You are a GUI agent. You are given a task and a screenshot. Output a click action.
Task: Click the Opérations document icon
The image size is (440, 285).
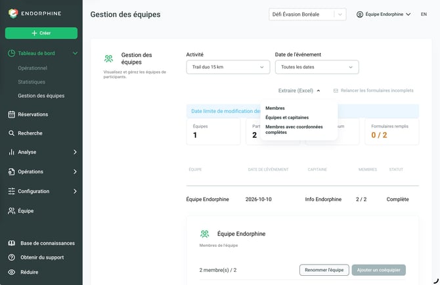coord(12,171)
